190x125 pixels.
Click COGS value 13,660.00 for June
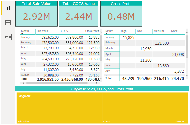[x=75, y=64]
